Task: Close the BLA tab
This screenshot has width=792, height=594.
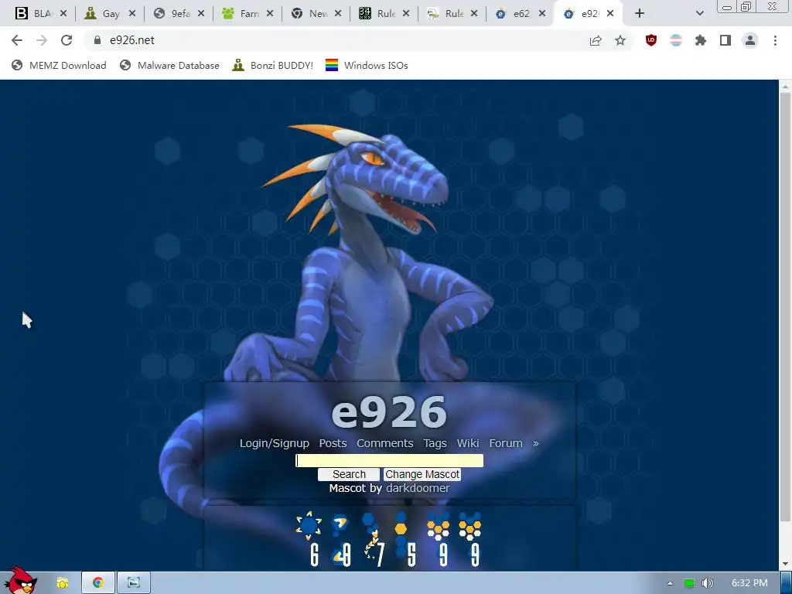Action: point(63,14)
